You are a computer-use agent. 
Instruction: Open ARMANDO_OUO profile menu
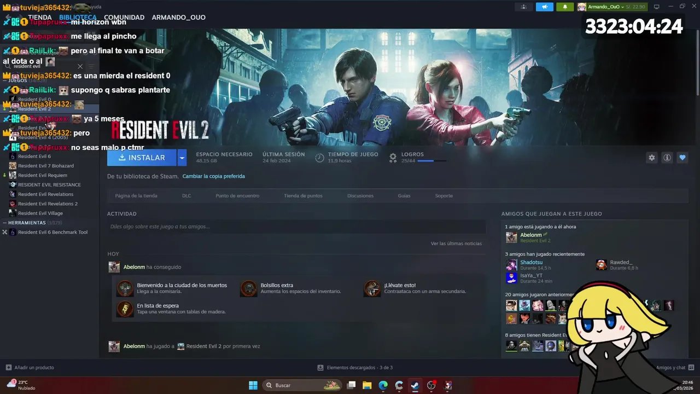coord(179,18)
